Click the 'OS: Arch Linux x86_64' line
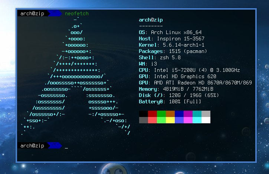The height and width of the screenshot is (174, 269). (x=170, y=32)
